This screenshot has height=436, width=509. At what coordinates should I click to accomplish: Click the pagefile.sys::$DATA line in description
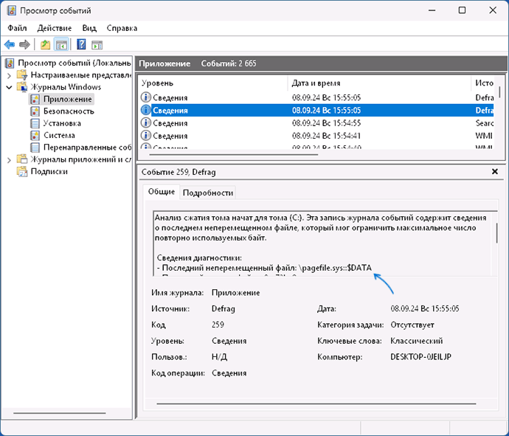(264, 268)
